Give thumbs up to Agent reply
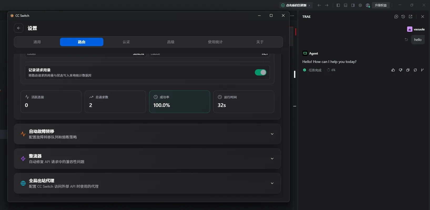Image resolution: width=430 pixels, height=210 pixels. 393,70
